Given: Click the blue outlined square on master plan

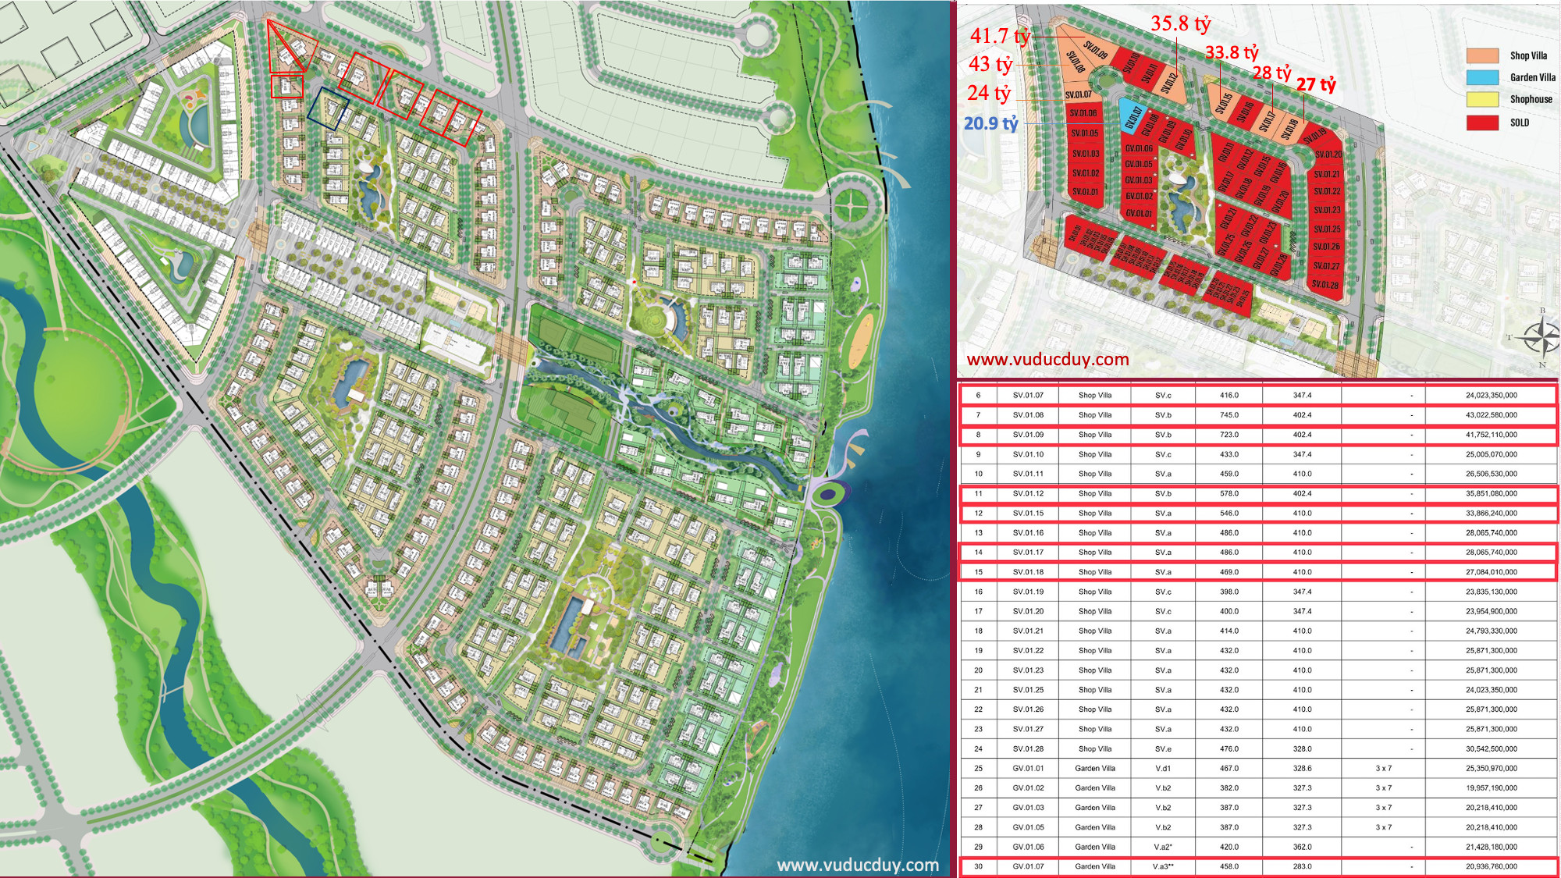Looking at the screenshot, I should point(329,108).
